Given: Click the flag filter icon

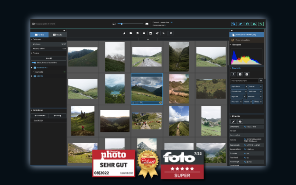Looking at the screenshot, I should coord(138,33).
